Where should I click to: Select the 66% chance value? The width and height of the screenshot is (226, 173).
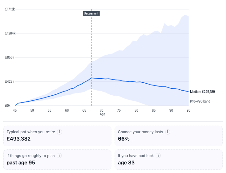coord(124,139)
